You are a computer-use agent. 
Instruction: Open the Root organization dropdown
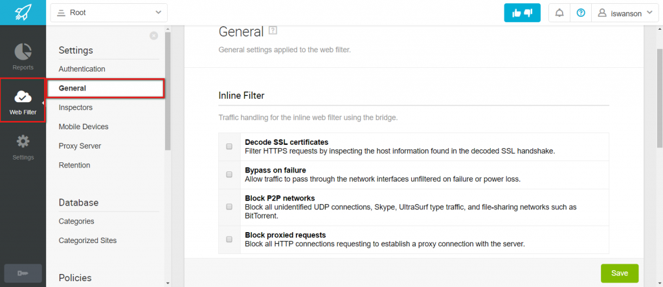coord(109,12)
